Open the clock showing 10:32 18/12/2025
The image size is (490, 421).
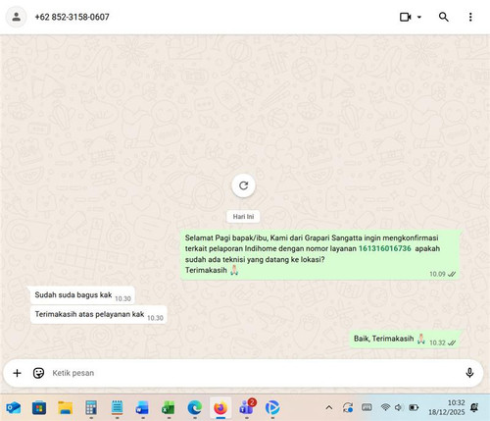[x=447, y=407]
